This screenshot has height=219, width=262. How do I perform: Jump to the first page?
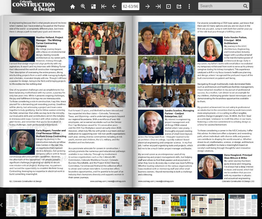pos(104,6)
